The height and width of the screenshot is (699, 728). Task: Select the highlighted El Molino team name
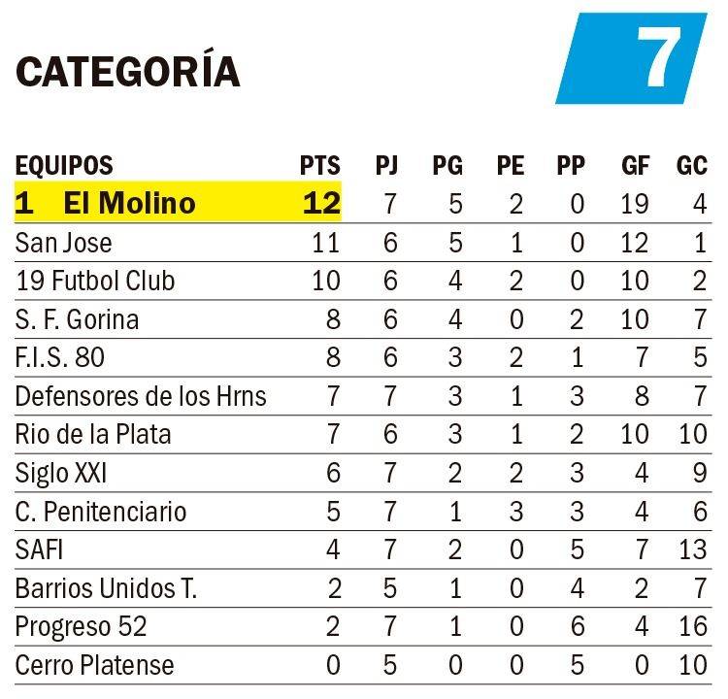pyautogui.click(x=129, y=203)
